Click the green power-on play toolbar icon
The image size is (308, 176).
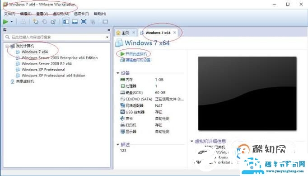pyautogui.click(x=5, y=22)
